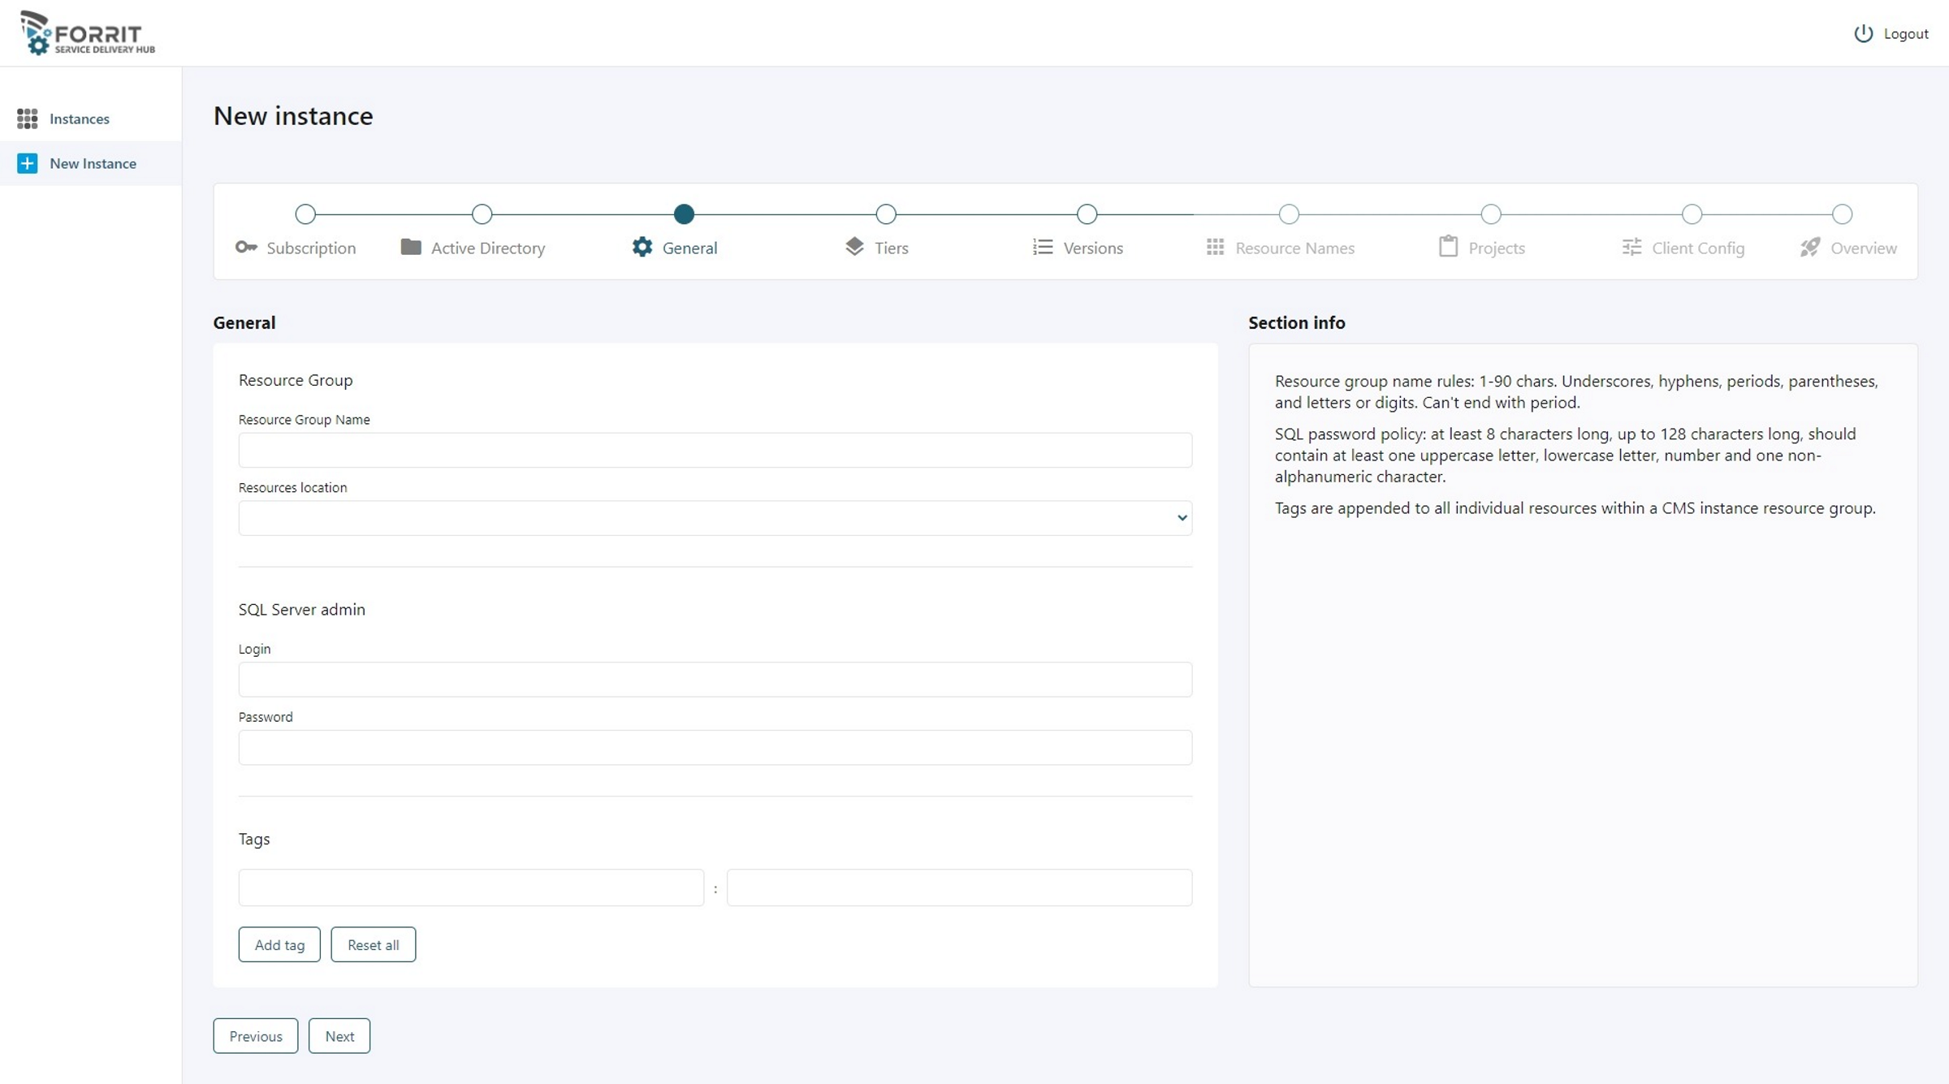
Task: Click the Forrit Service Delivery Hub logo
Action: coord(88,33)
